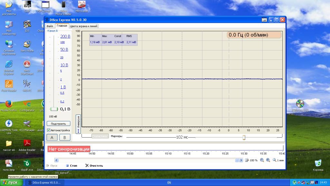Toggle the Инверсия signal inversion control
The width and height of the screenshot is (330, 186).
point(78,124)
